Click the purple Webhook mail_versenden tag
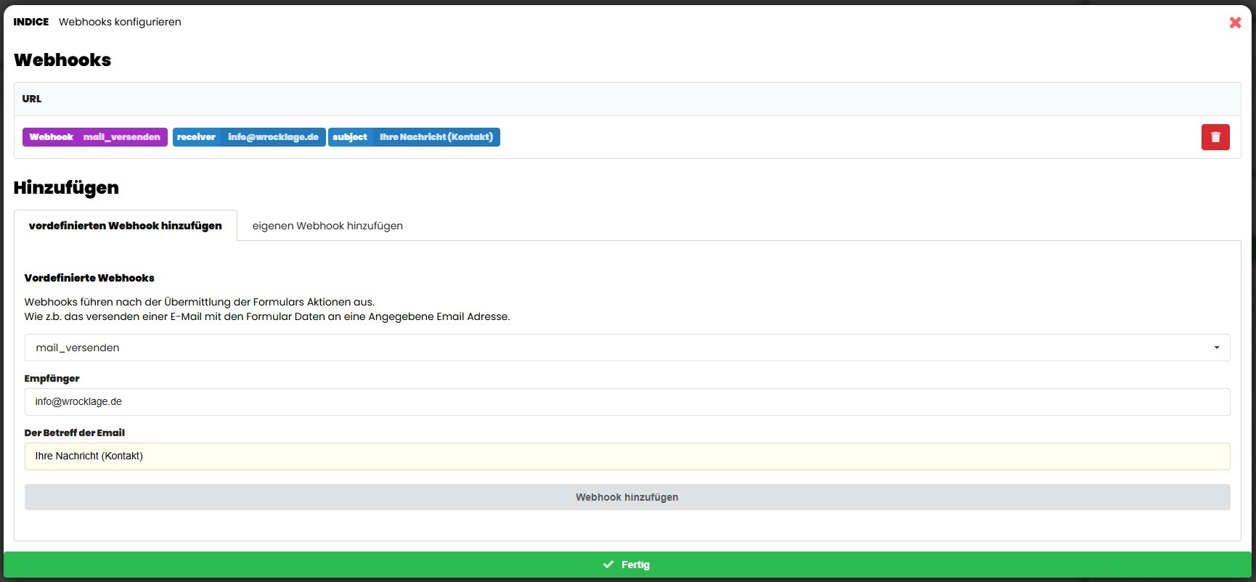 pyautogui.click(x=95, y=137)
